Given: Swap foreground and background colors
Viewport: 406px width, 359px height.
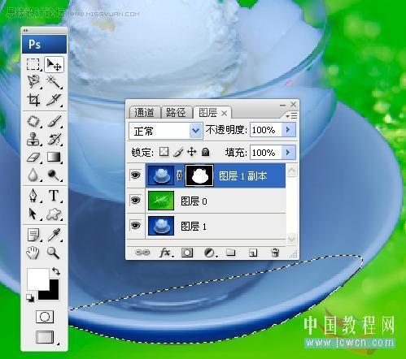Looking at the screenshot, I should click(56, 271).
